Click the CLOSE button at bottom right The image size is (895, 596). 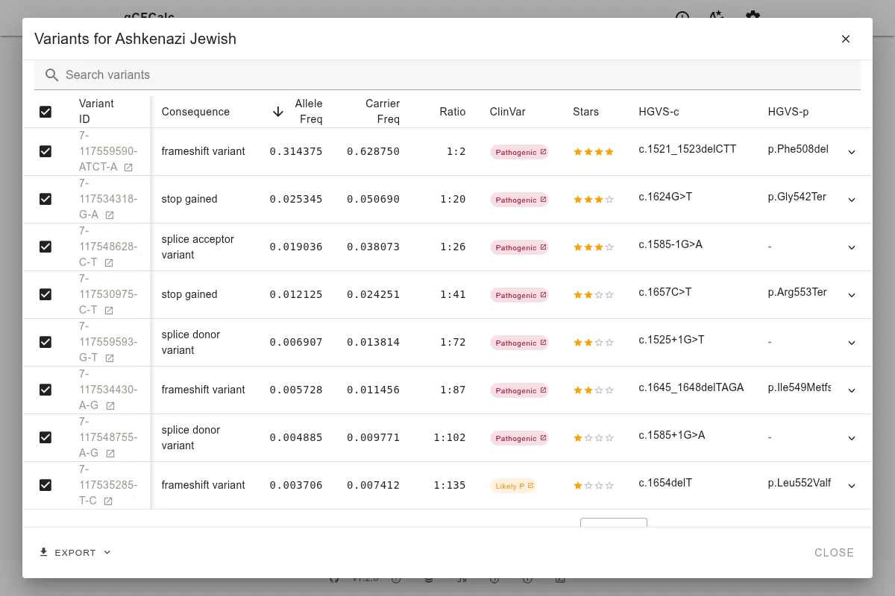coord(834,552)
